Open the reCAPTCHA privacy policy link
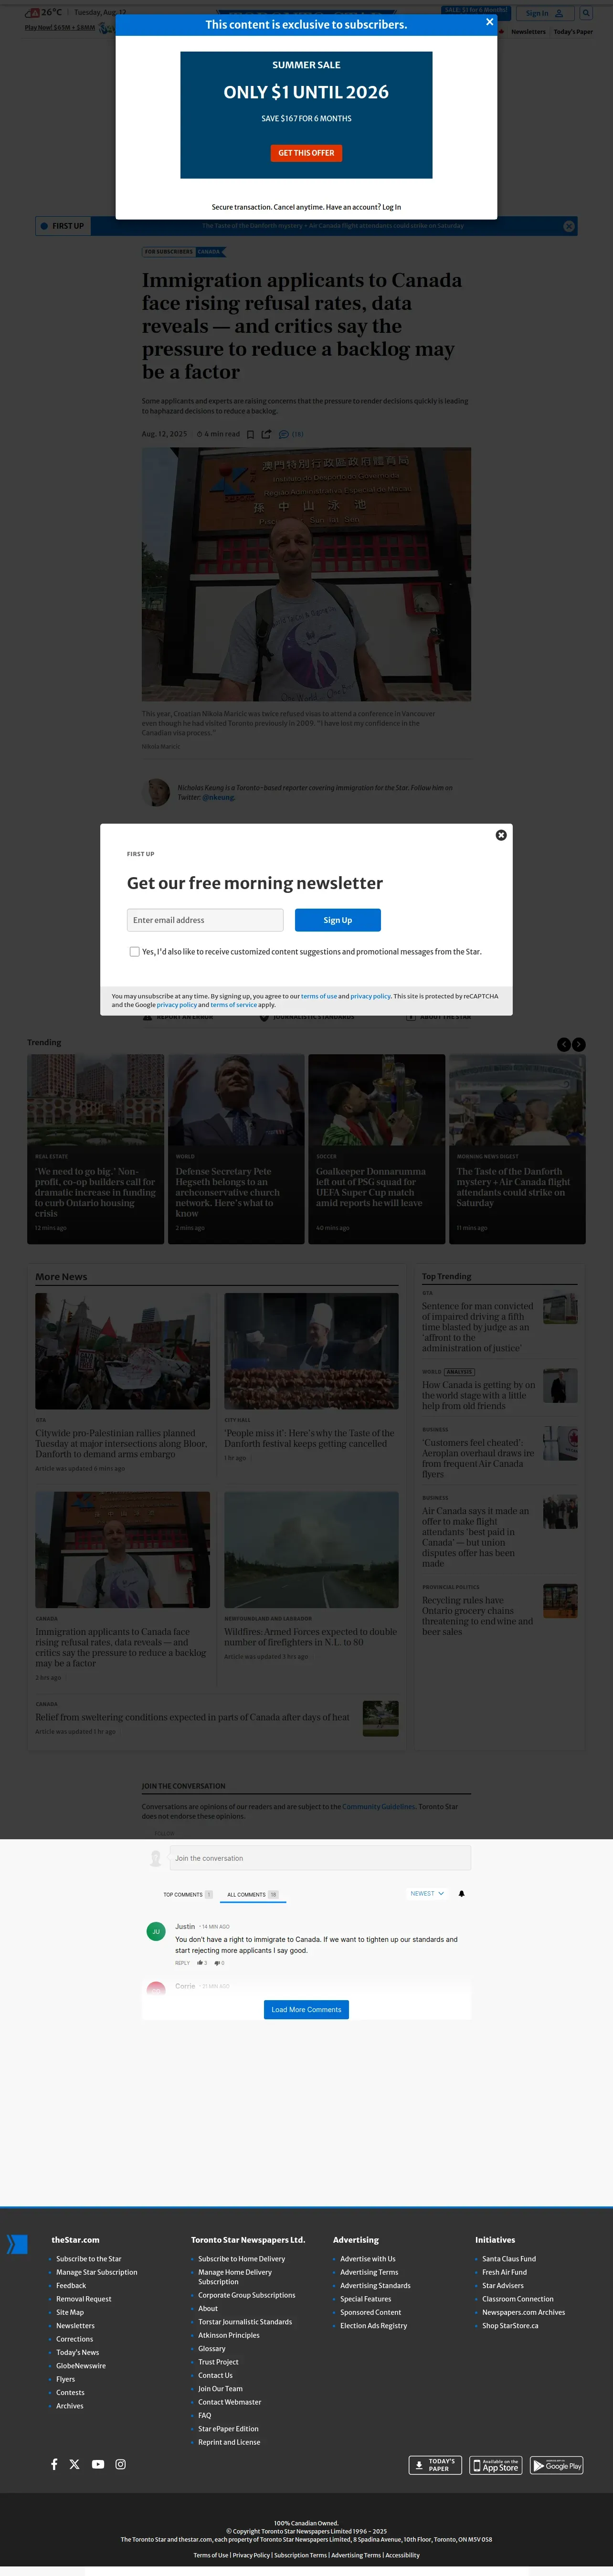 pyautogui.click(x=176, y=1005)
